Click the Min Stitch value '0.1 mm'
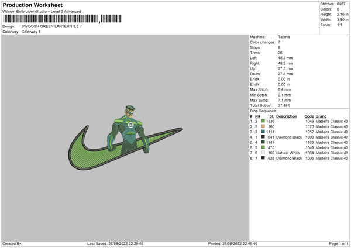The height and width of the screenshot is (248, 351). (284, 95)
